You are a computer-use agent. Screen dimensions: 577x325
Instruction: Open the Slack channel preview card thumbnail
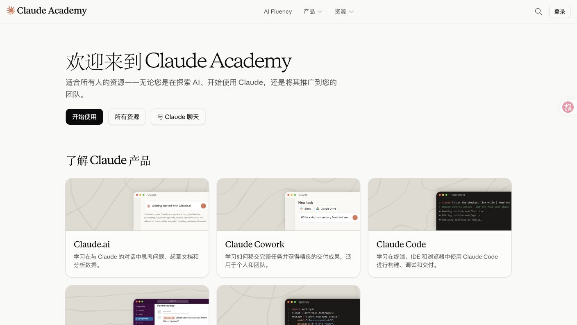point(137,305)
